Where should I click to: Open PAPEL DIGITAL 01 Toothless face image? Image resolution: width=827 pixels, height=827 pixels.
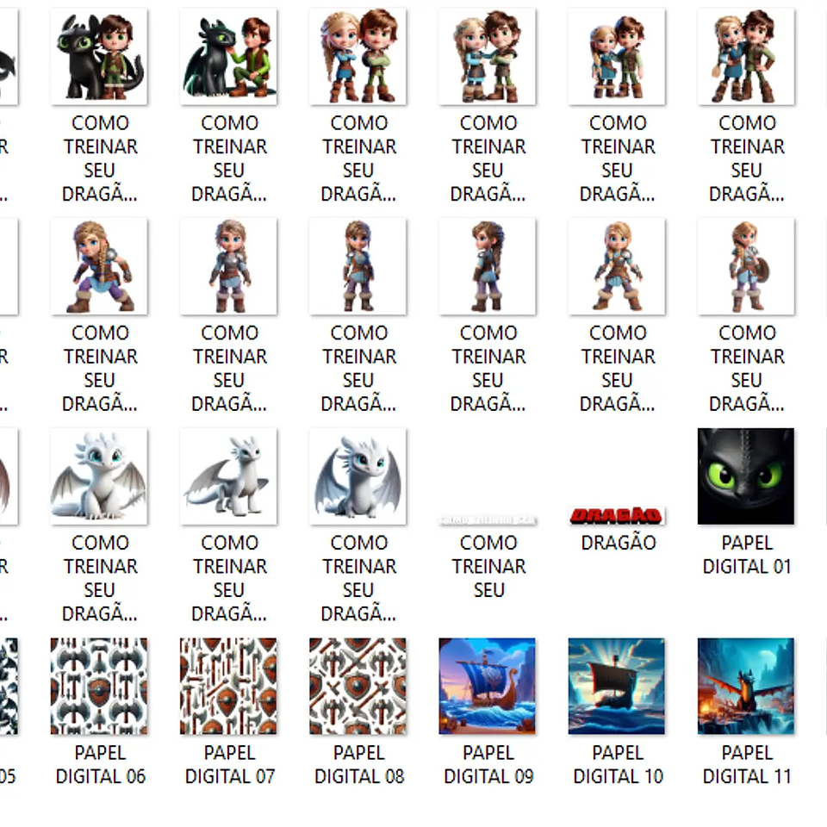746,476
